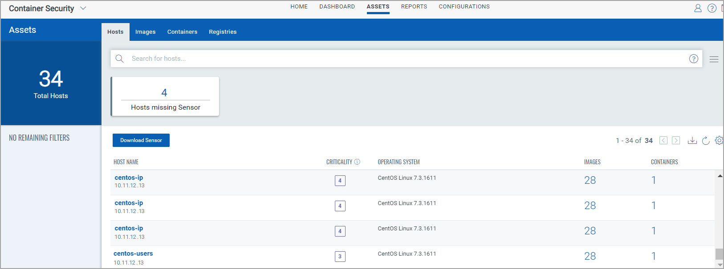Click the NO REMAINING FILTERS label
724x269 pixels.
click(x=39, y=138)
